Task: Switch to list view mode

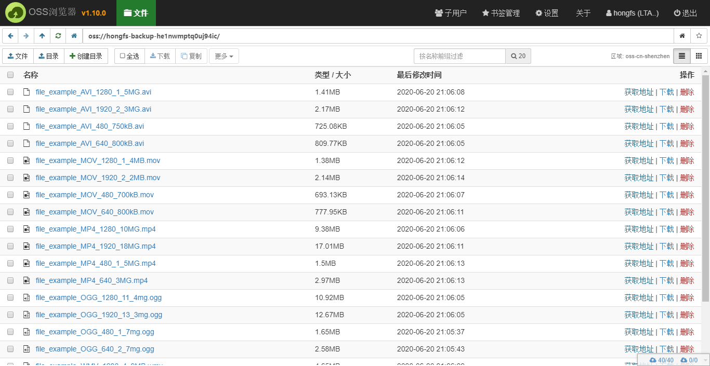Action: click(x=681, y=56)
